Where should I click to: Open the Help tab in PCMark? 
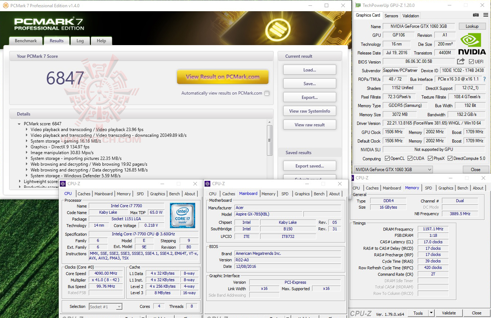pos(101,41)
